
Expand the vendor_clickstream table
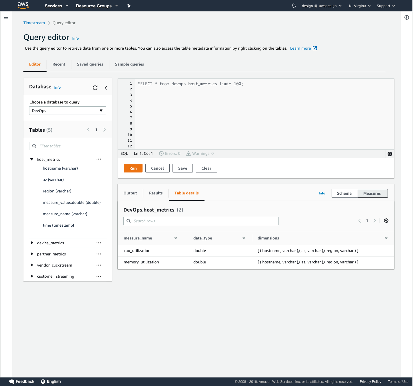pos(32,265)
